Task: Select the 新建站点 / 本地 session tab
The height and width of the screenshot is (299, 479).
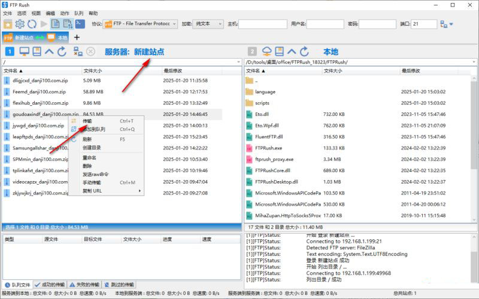Action: (x=35, y=38)
